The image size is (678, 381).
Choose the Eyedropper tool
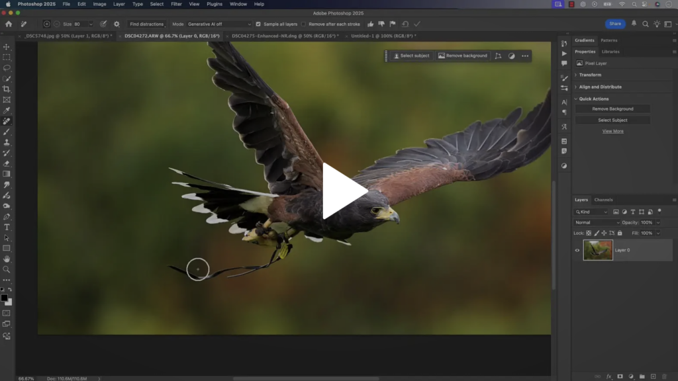click(x=7, y=110)
